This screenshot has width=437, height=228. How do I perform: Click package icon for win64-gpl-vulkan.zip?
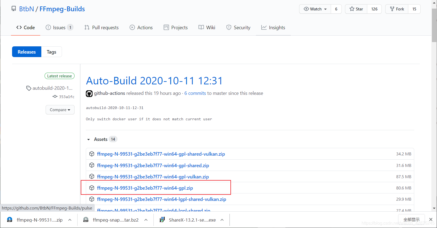(x=92, y=176)
